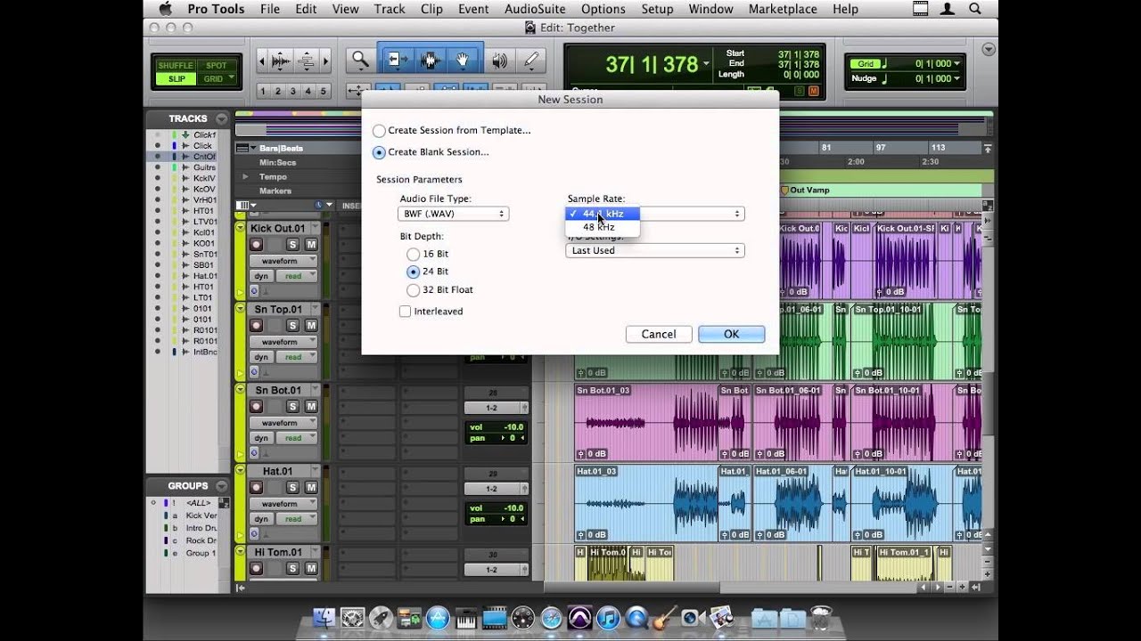Viewport: 1141px width, 641px height.
Task: Click the OK button
Action: point(731,335)
